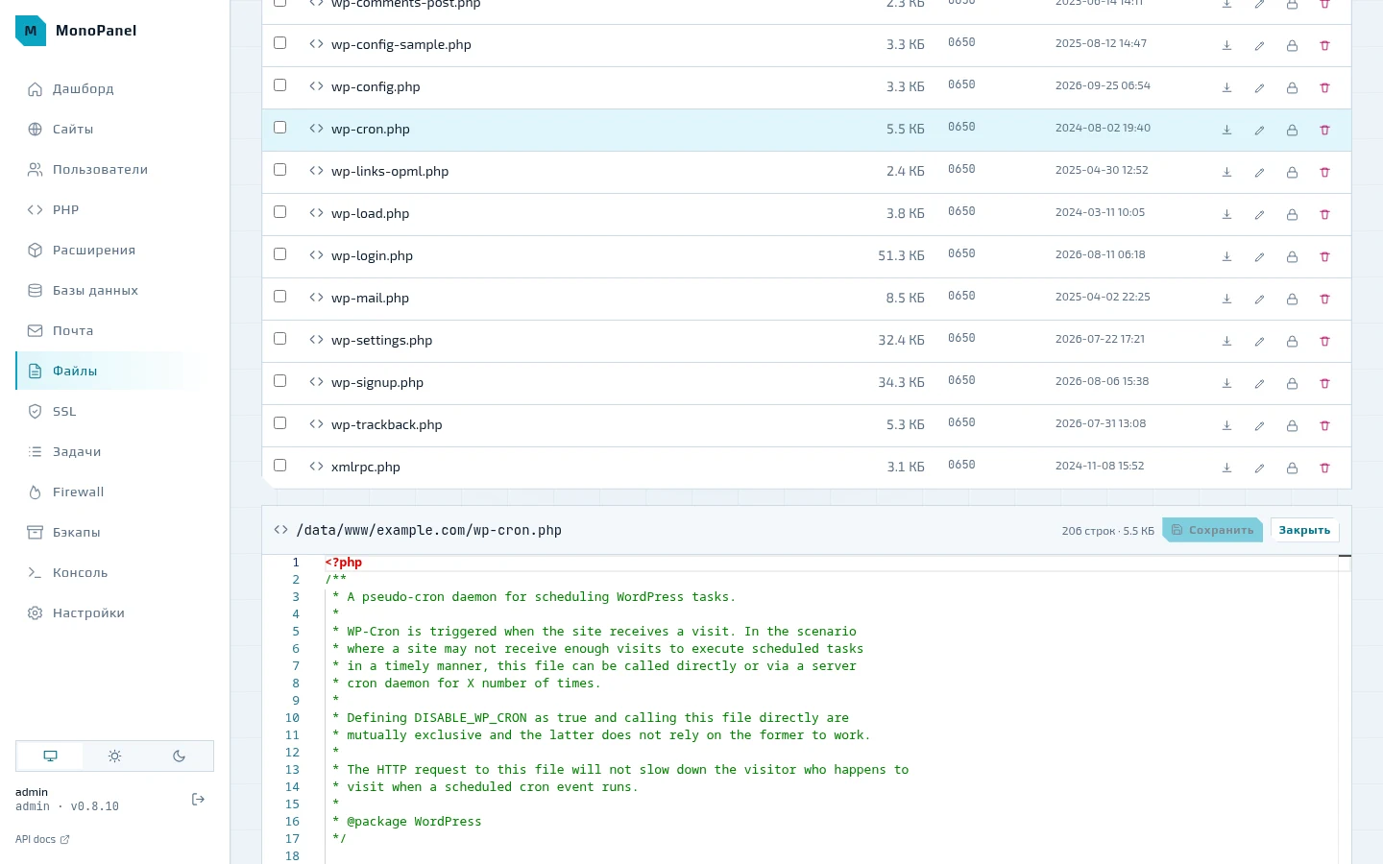Check the box for wp-cron.php
This screenshot has width=1383, height=864.
[280, 128]
